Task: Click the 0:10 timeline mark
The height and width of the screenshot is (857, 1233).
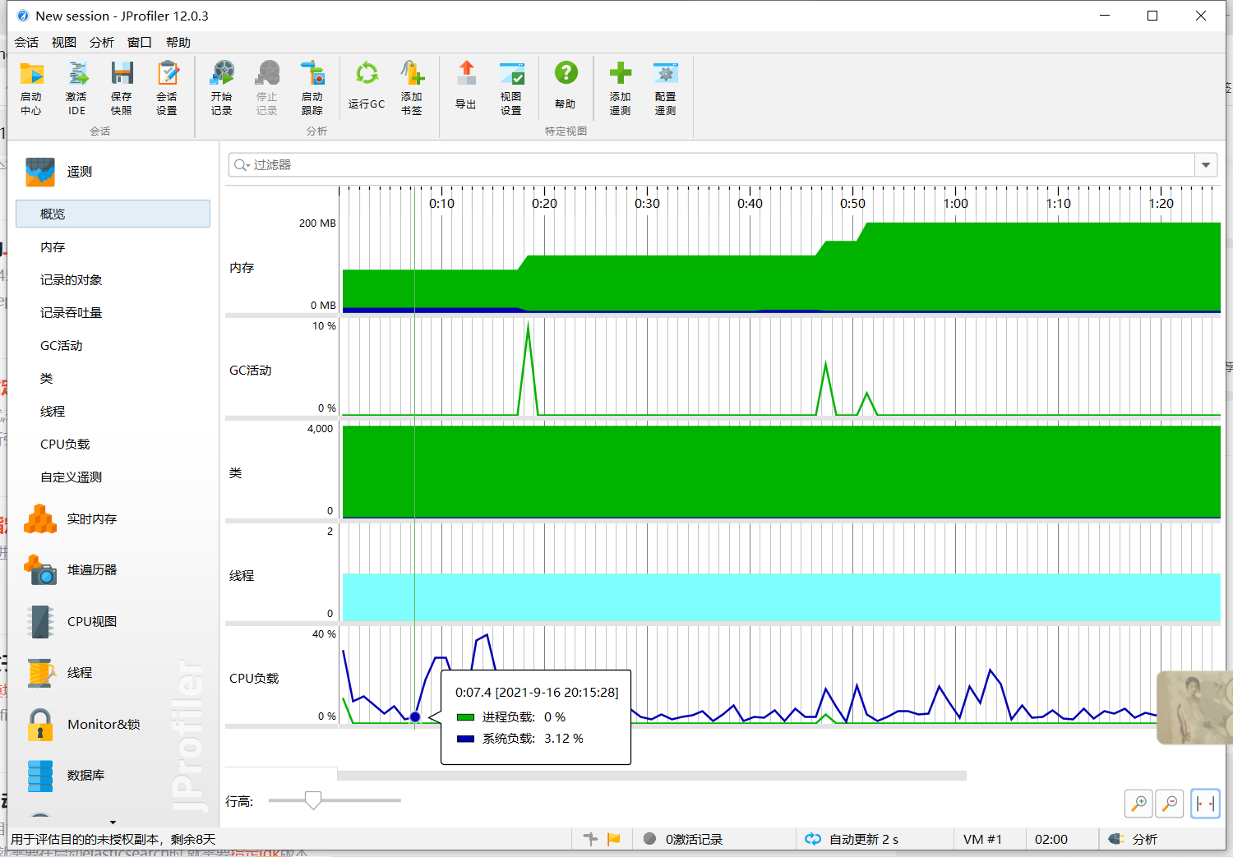Action: coord(441,204)
